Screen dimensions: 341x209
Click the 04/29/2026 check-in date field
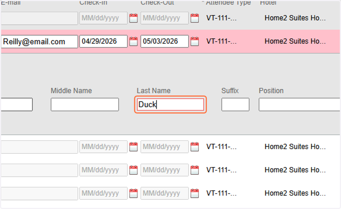103,41
